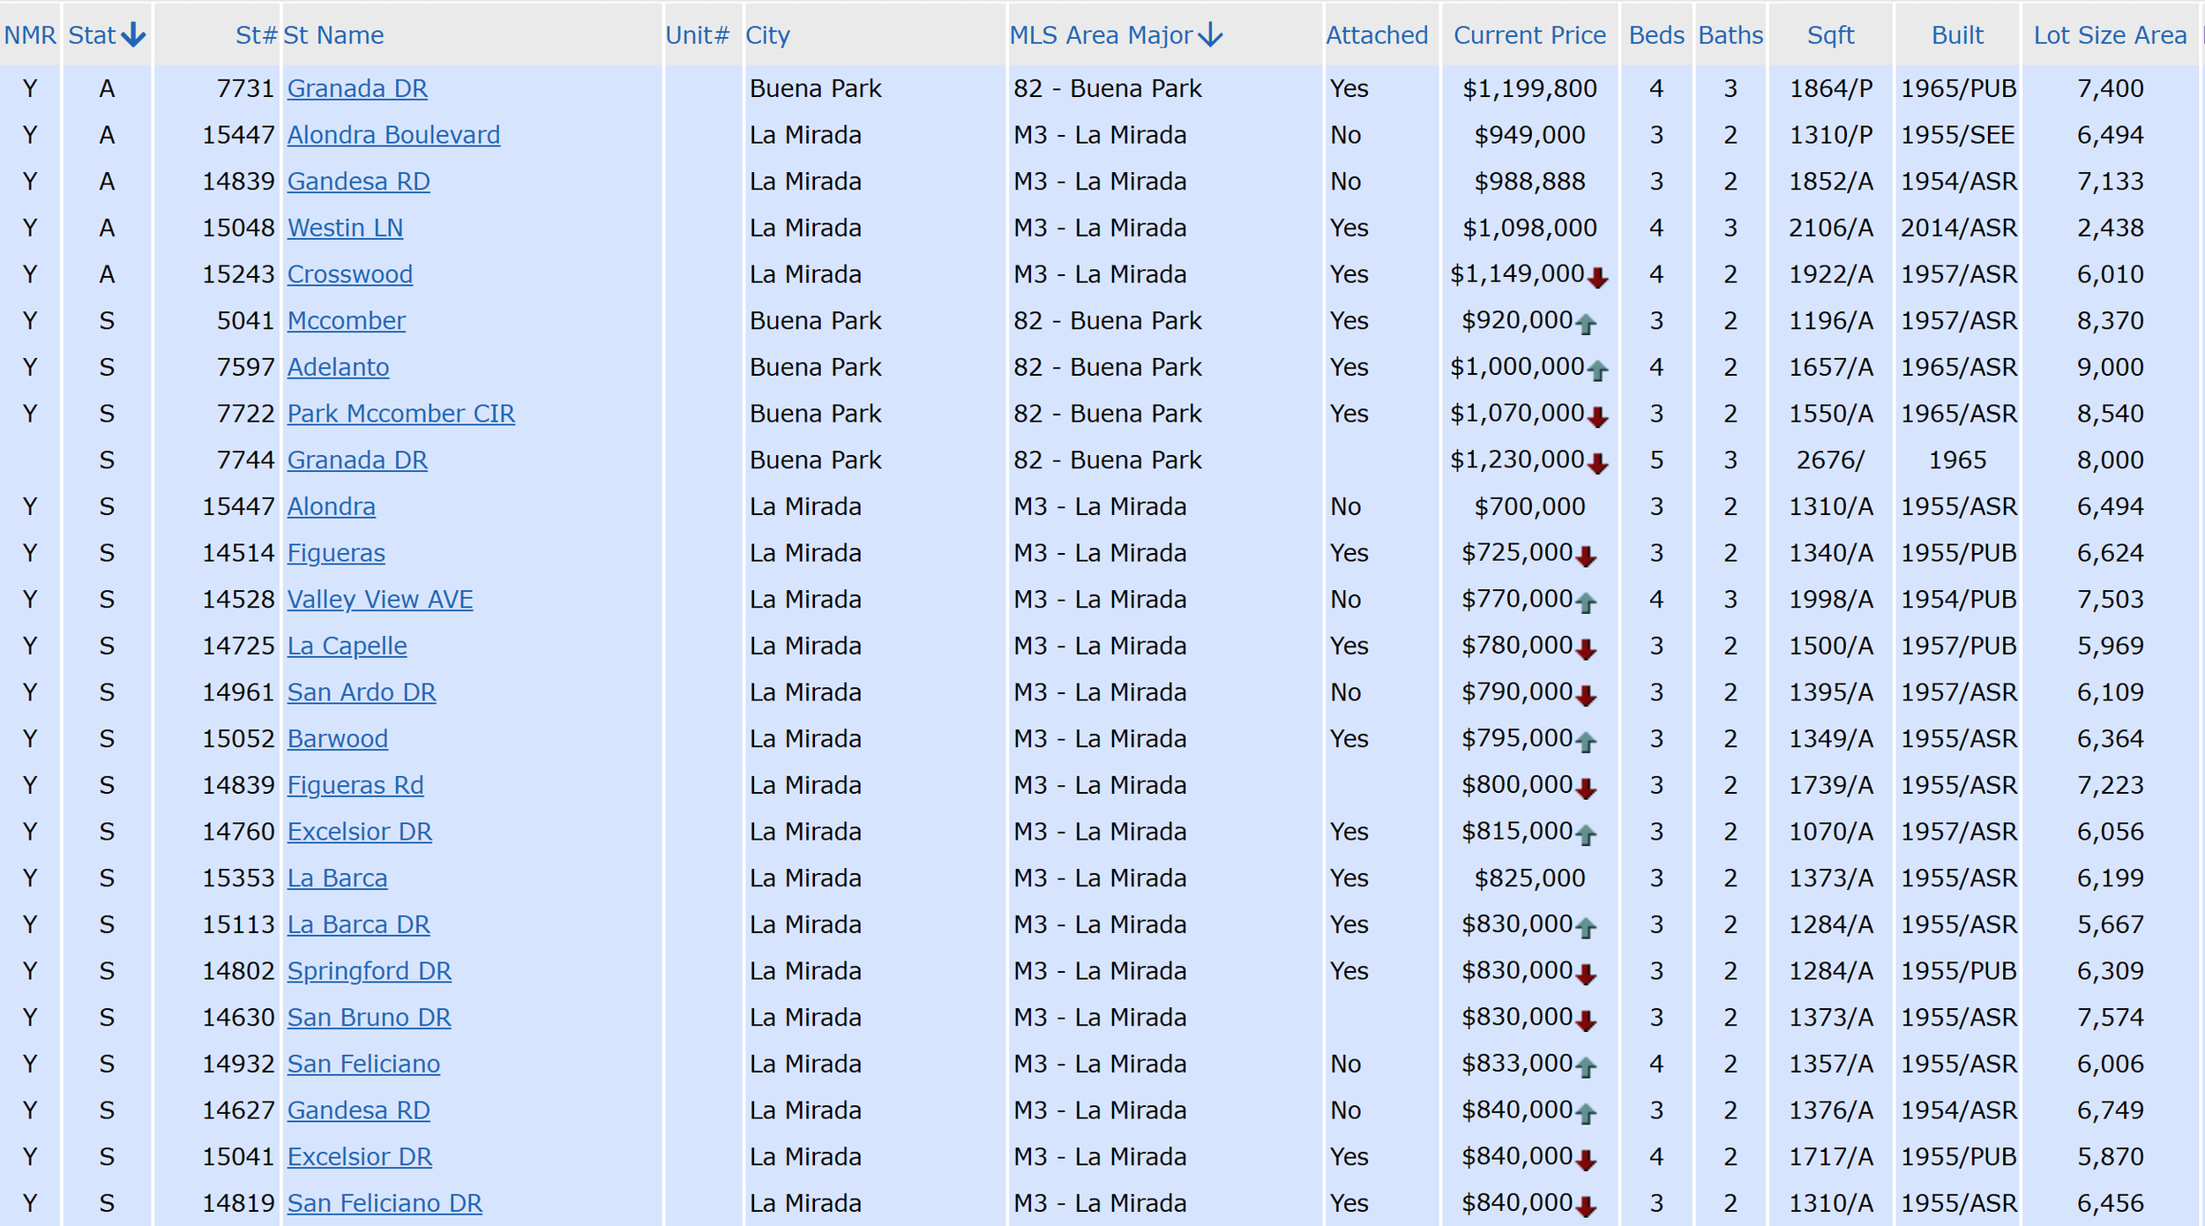The width and height of the screenshot is (2205, 1226).
Task: Click red price-down arrow for 15041 Excelsior DR
Action: (x=1586, y=1161)
